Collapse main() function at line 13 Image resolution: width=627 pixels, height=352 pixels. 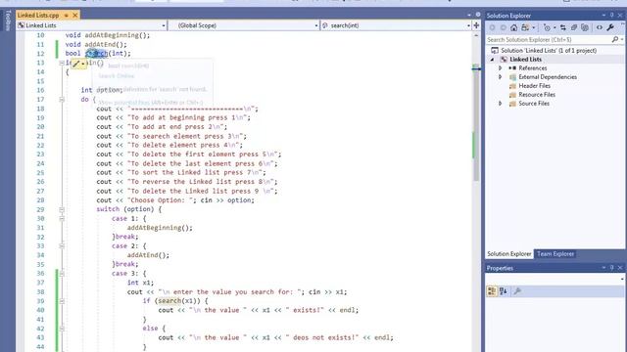tap(62, 63)
